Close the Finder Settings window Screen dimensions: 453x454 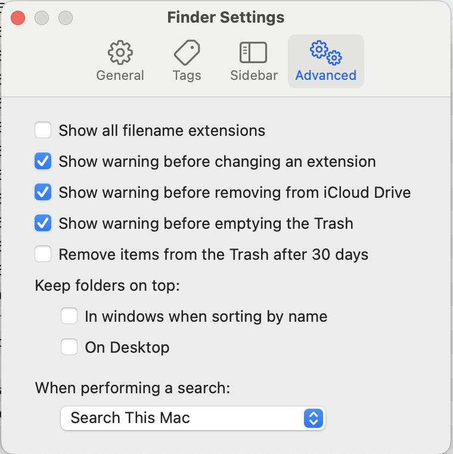(x=18, y=18)
